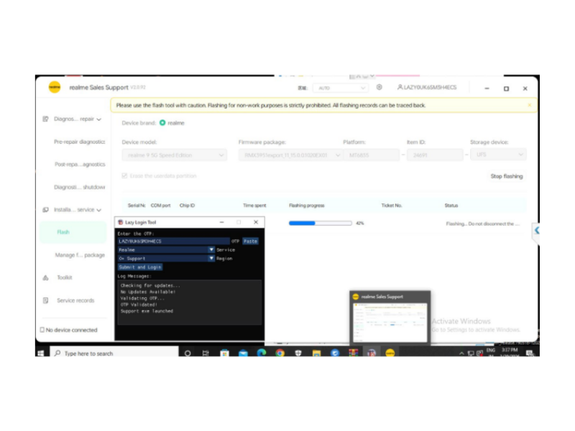This screenshot has width=575, height=431.
Task: Dismiss the yellow caution banner
Action: 529,105
